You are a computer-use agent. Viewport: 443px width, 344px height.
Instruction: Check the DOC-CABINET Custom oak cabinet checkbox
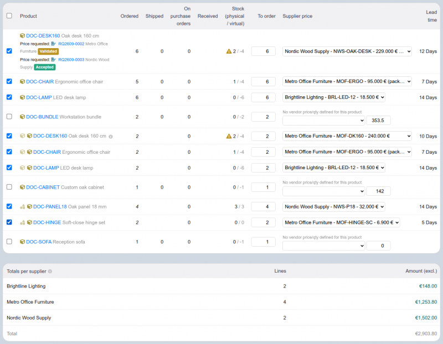point(9,187)
